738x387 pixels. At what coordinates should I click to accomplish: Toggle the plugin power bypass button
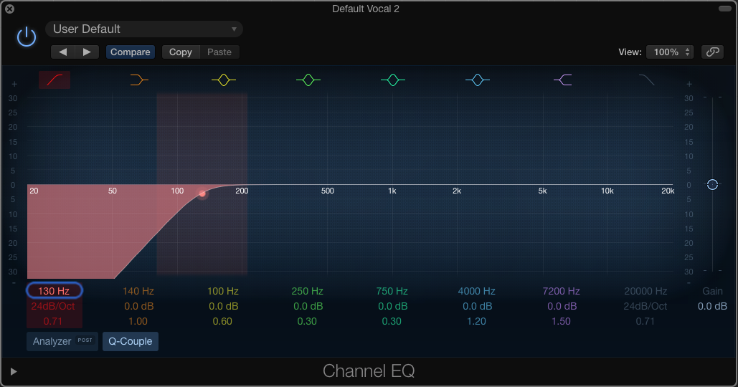(27, 37)
